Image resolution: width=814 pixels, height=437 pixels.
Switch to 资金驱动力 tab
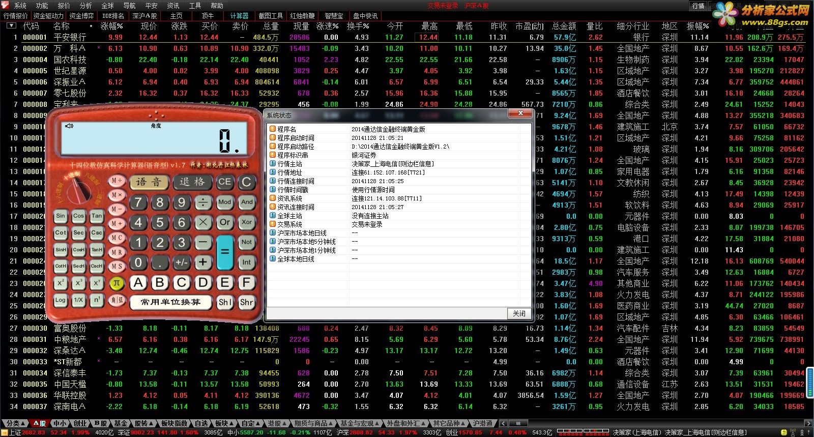[x=48, y=16]
